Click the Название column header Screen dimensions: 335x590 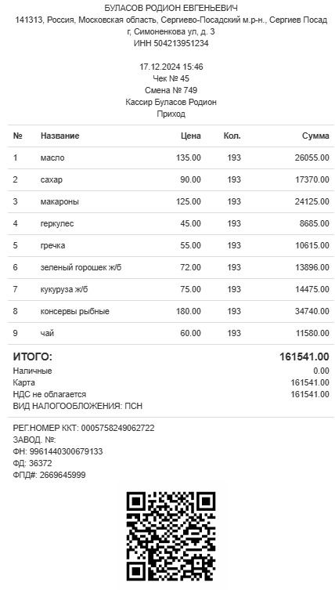(59, 136)
